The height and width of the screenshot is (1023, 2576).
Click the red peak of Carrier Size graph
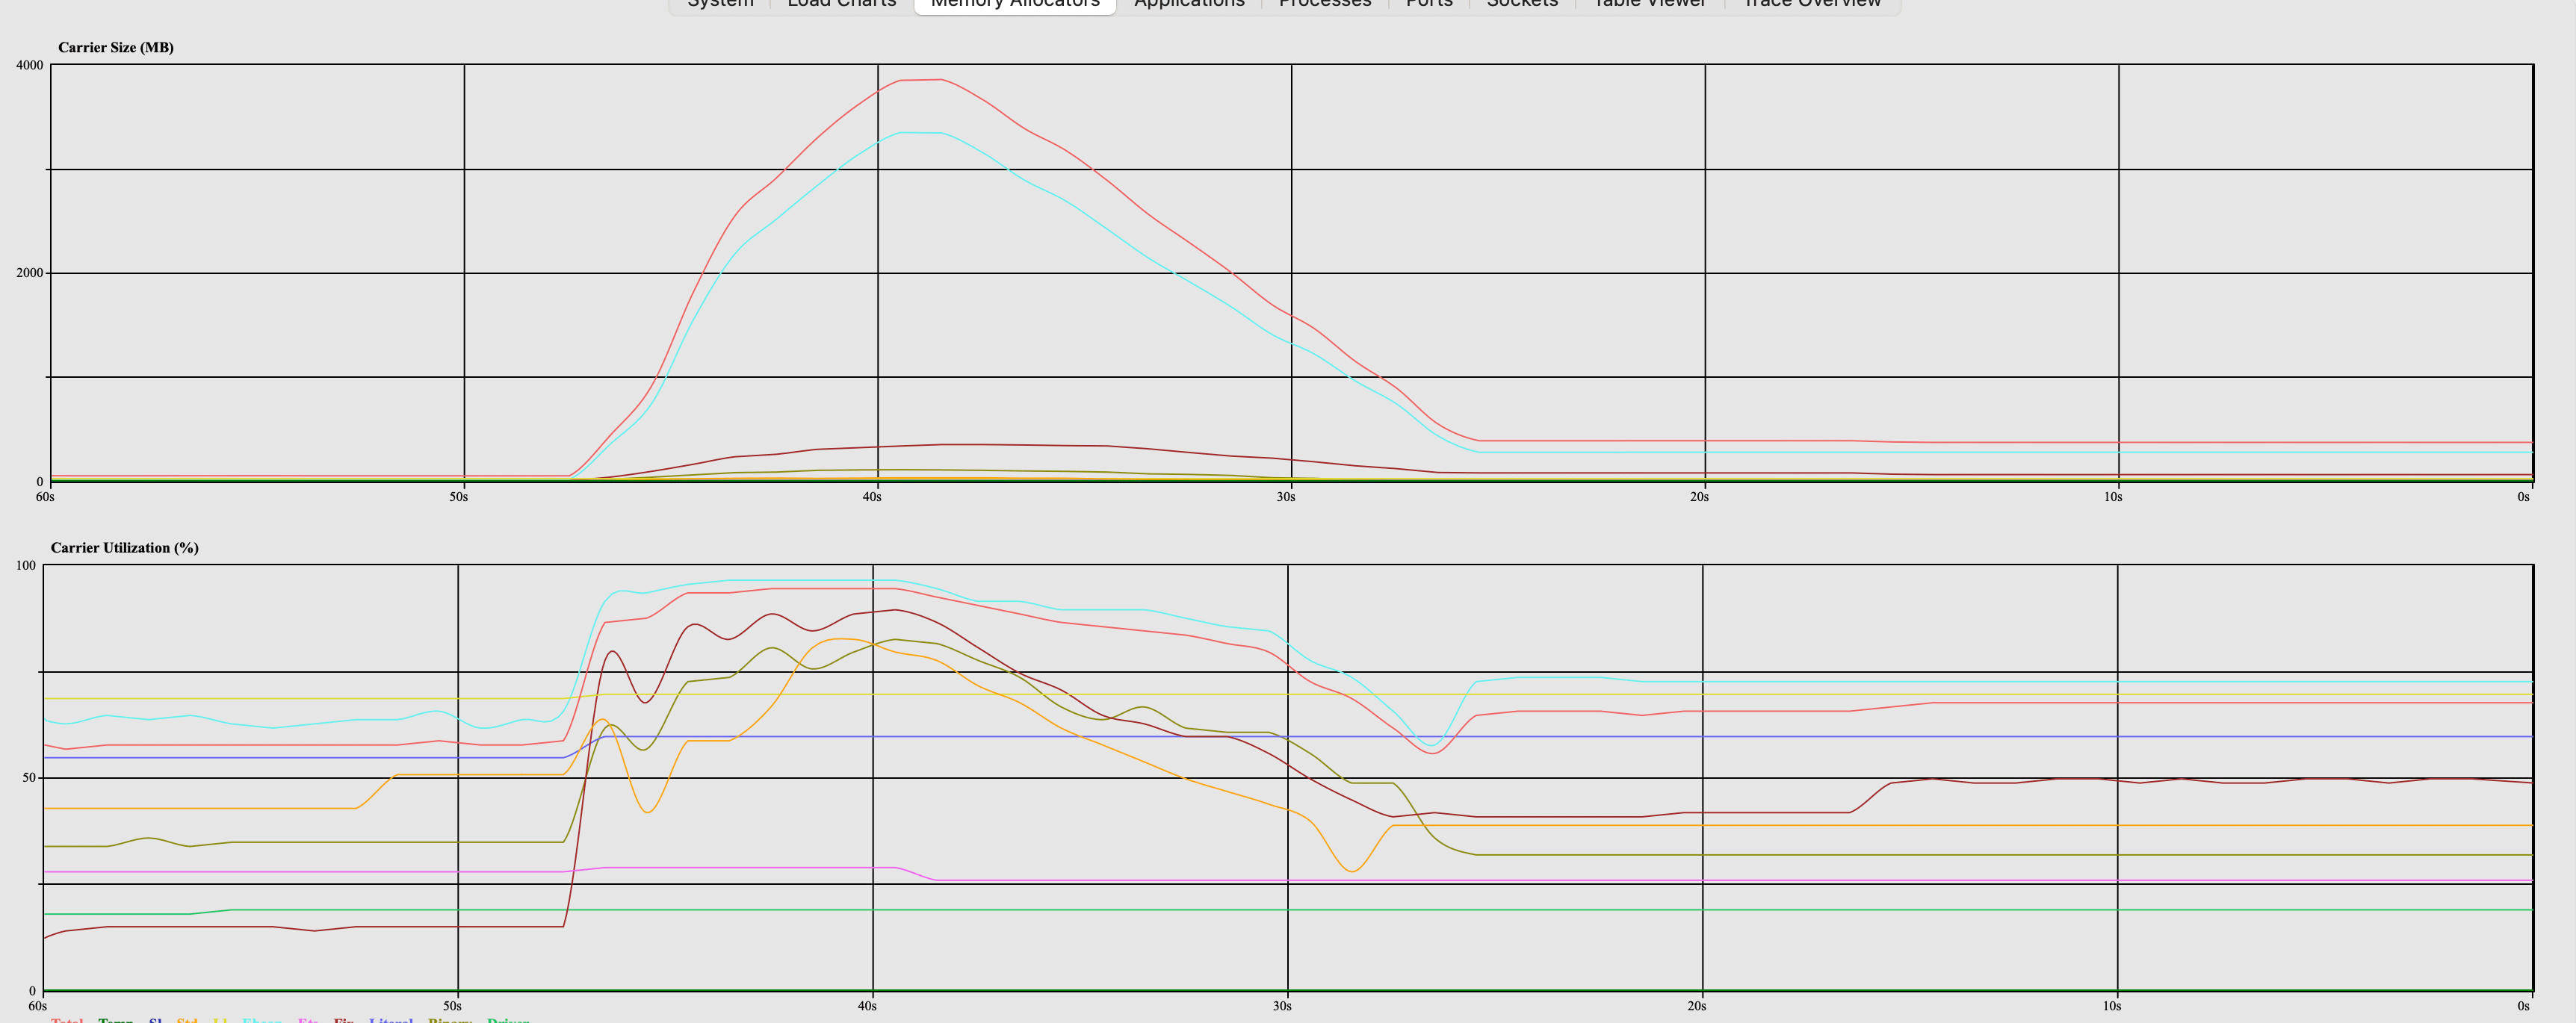coord(922,80)
